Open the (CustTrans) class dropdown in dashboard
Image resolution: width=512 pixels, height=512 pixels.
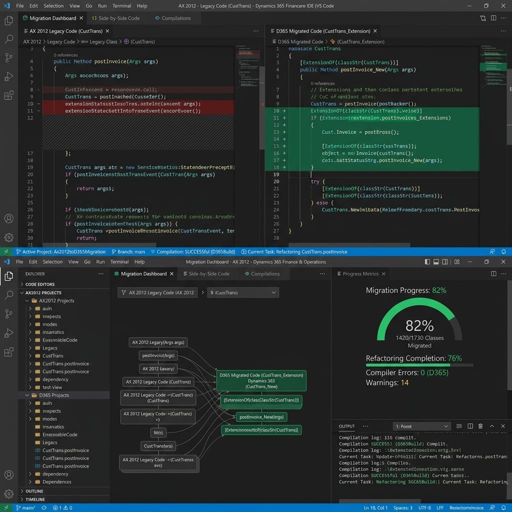point(243,292)
